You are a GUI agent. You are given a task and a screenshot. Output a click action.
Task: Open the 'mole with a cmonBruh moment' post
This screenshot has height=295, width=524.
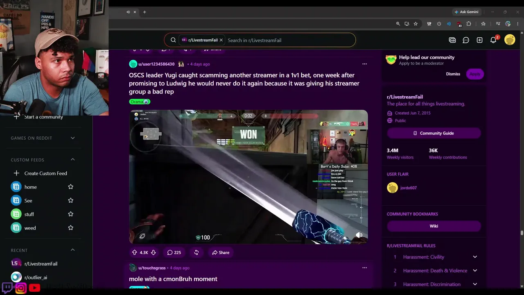coord(173,279)
